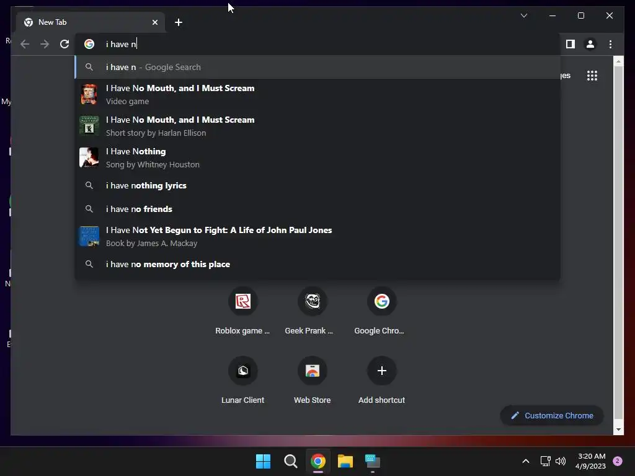
Task: Open the clock showing 3:20 AM
Action: [x=590, y=461]
